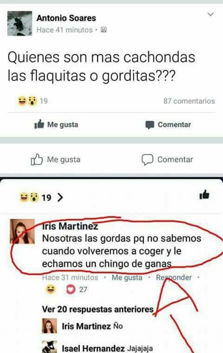Expand the reactions list chevron next to 19
Viewport: 223px width, 353px height.
tap(60, 197)
